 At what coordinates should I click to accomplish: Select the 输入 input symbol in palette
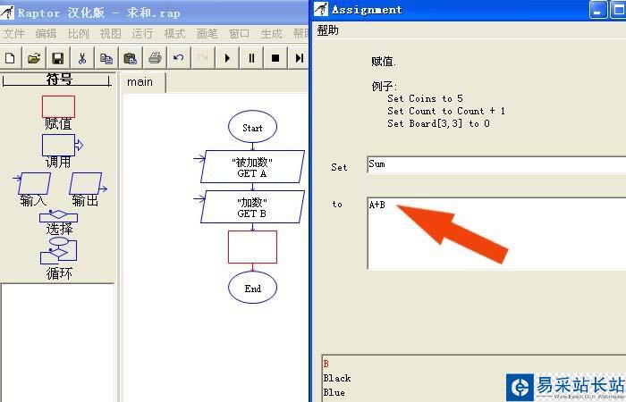click(33, 189)
